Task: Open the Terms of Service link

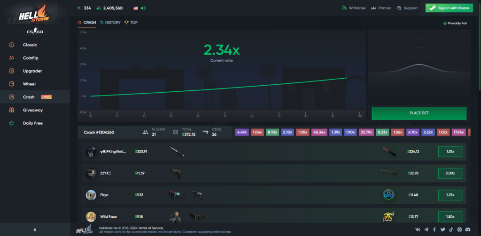Action: point(151,228)
